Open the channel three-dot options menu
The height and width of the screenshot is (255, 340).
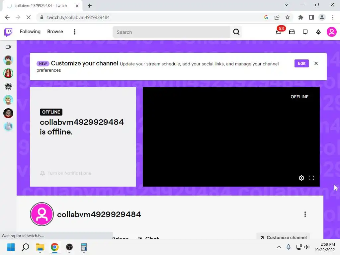click(x=305, y=214)
